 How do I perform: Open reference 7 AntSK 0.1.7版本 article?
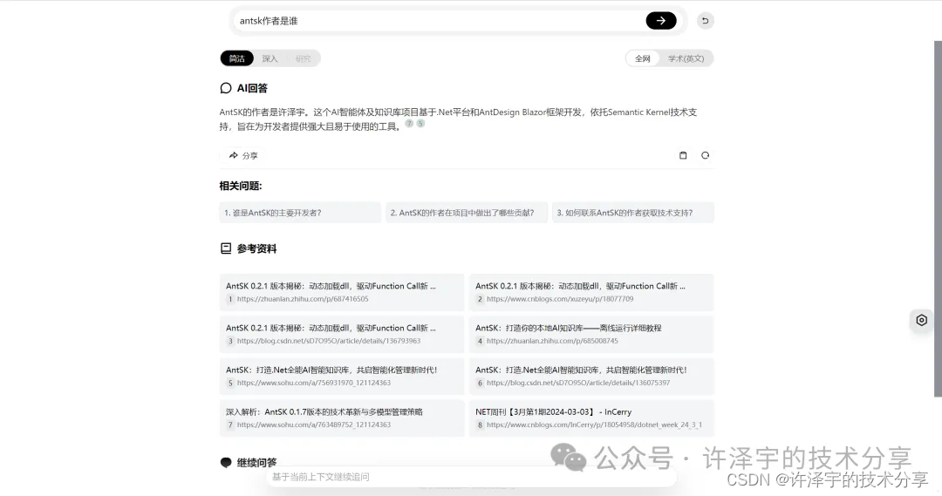(x=342, y=418)
